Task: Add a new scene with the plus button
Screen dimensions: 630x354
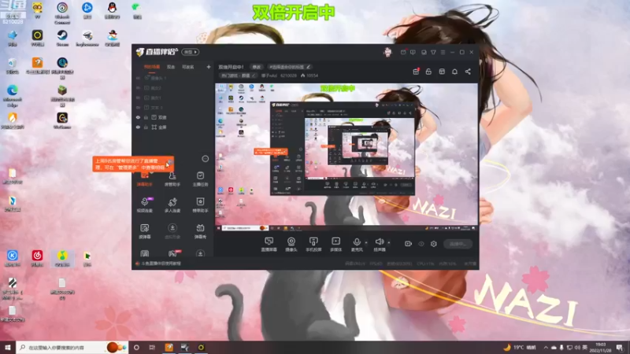Action: [209, 67]
